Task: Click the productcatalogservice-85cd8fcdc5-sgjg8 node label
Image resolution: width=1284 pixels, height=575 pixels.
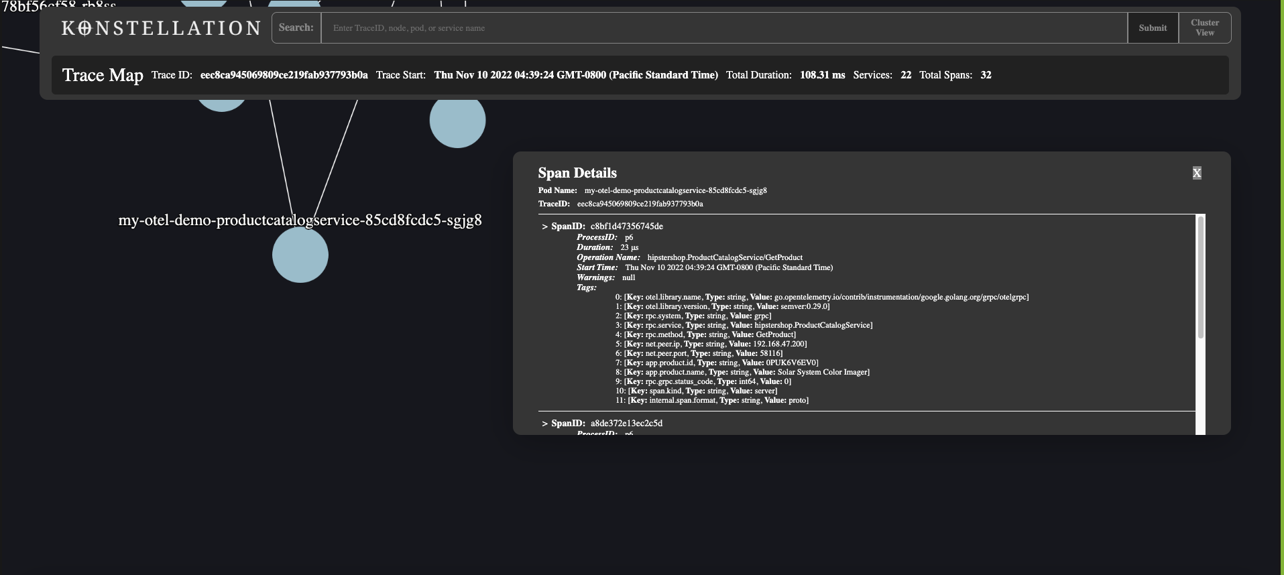Action: point(300,220)
